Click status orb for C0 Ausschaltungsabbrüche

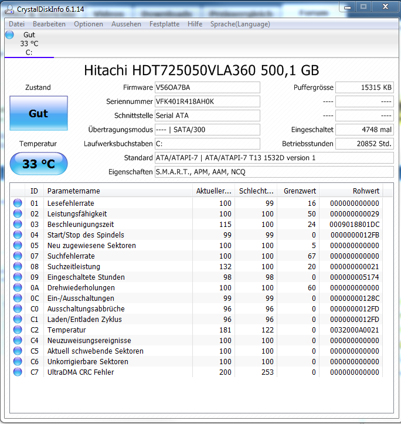(x=18, y=308)
